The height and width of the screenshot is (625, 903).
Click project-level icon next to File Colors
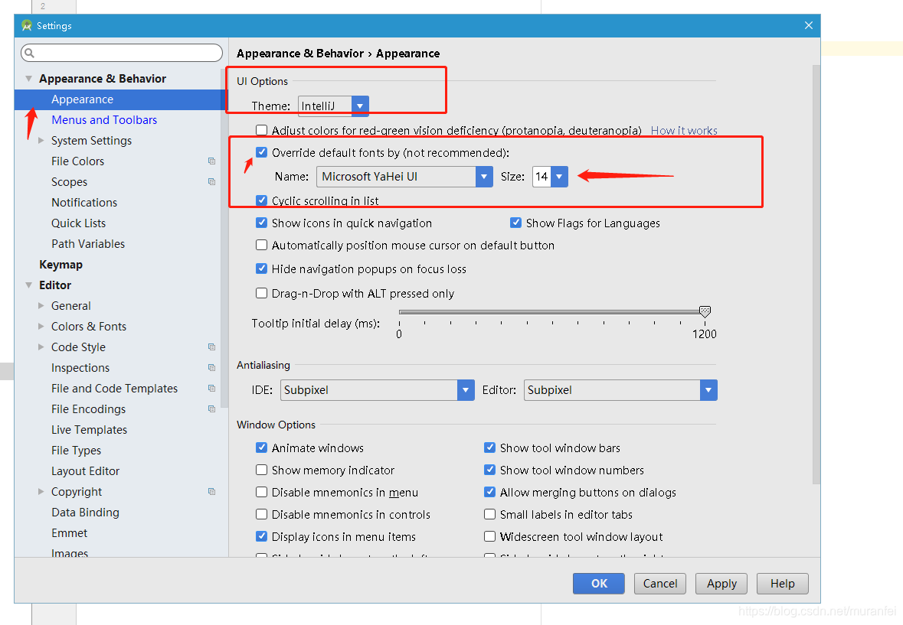click(212, 161)
